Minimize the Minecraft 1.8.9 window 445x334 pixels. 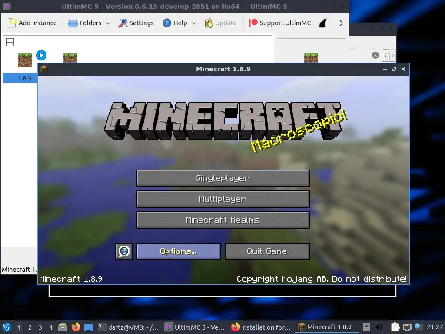[385, 69]
